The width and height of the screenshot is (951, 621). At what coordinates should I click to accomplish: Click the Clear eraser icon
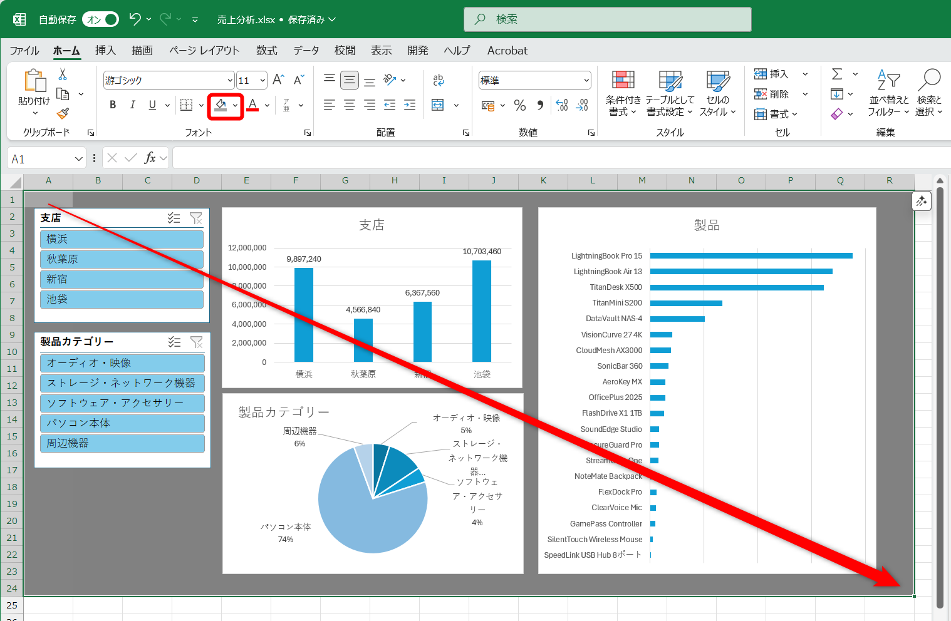[x=837, y=114]
